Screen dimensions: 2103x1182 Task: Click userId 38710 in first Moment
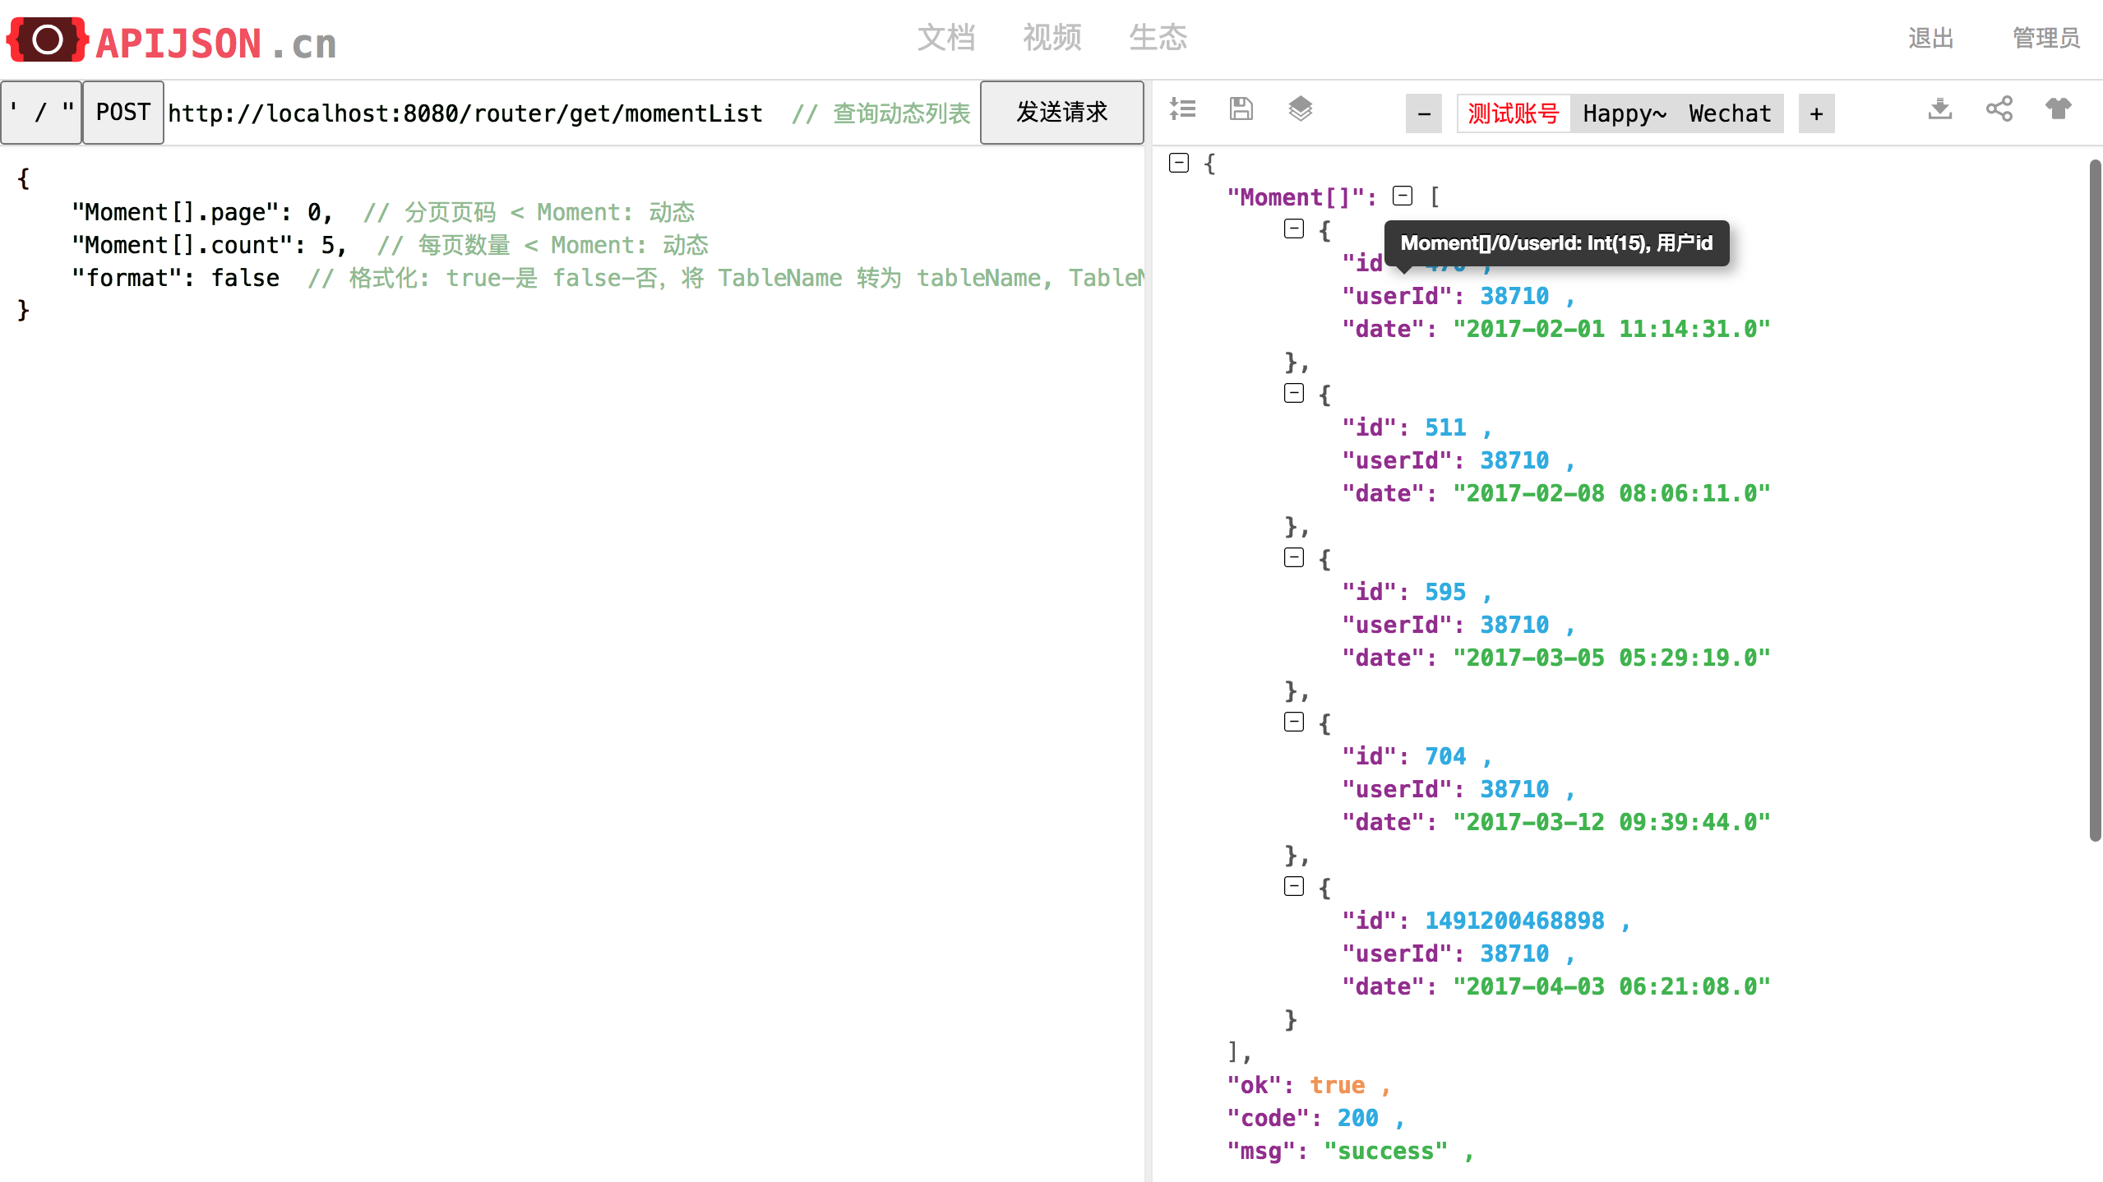point(1514,296)
